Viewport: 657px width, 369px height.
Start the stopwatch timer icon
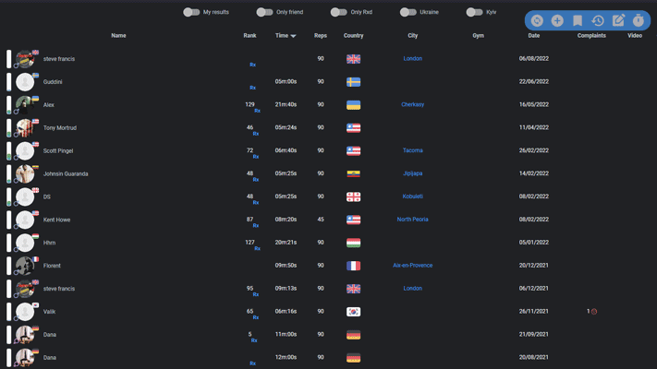coord(639,20)
